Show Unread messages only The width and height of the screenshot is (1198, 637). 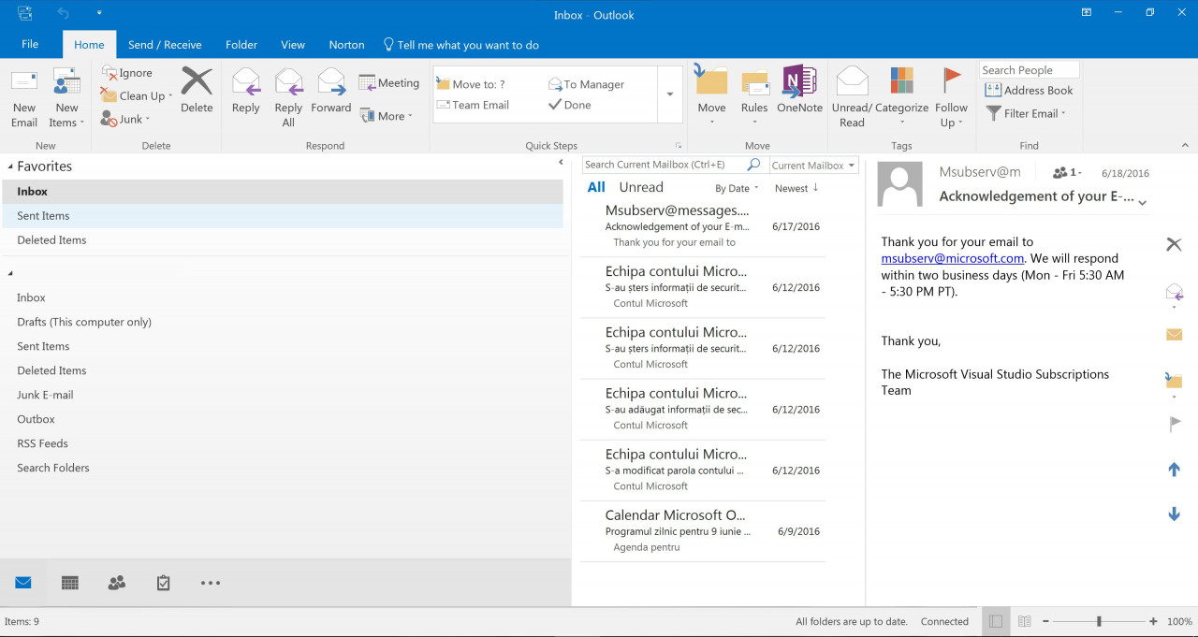(641, 187)
